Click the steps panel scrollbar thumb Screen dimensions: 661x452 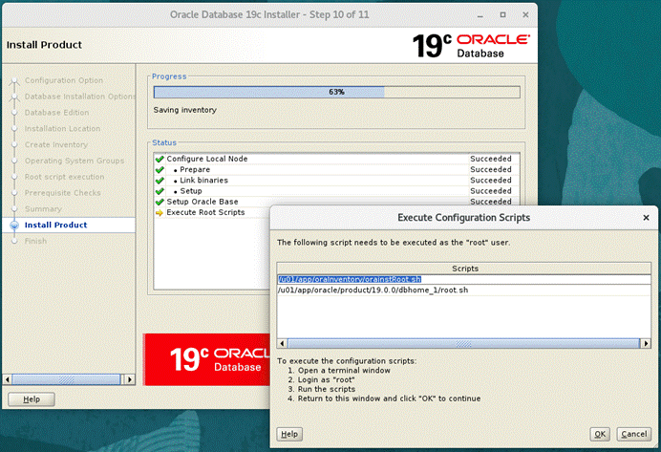[x=66, y=379]
